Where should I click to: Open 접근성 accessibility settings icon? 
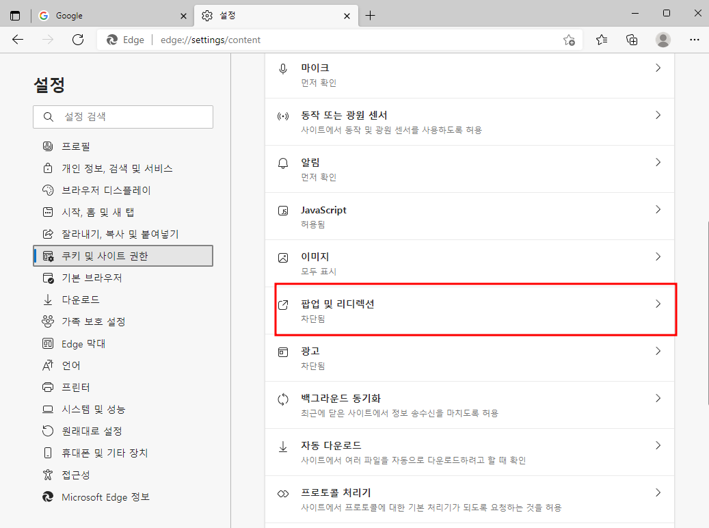47,475
